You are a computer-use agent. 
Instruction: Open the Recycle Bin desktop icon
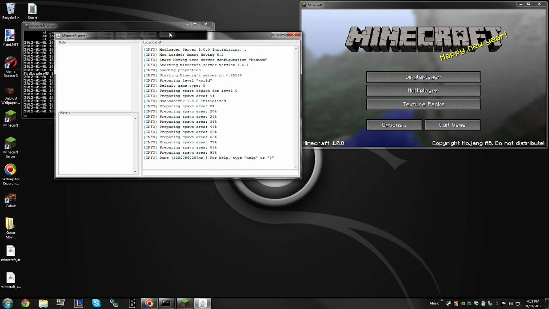click(x=11, y=11)
